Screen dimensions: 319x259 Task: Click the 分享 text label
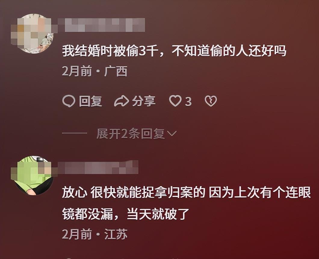(144, 101)
